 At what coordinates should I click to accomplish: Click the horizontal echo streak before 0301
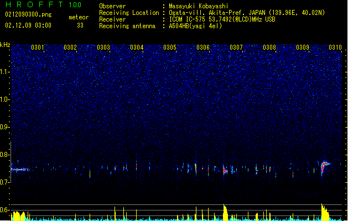pos(20,170)
